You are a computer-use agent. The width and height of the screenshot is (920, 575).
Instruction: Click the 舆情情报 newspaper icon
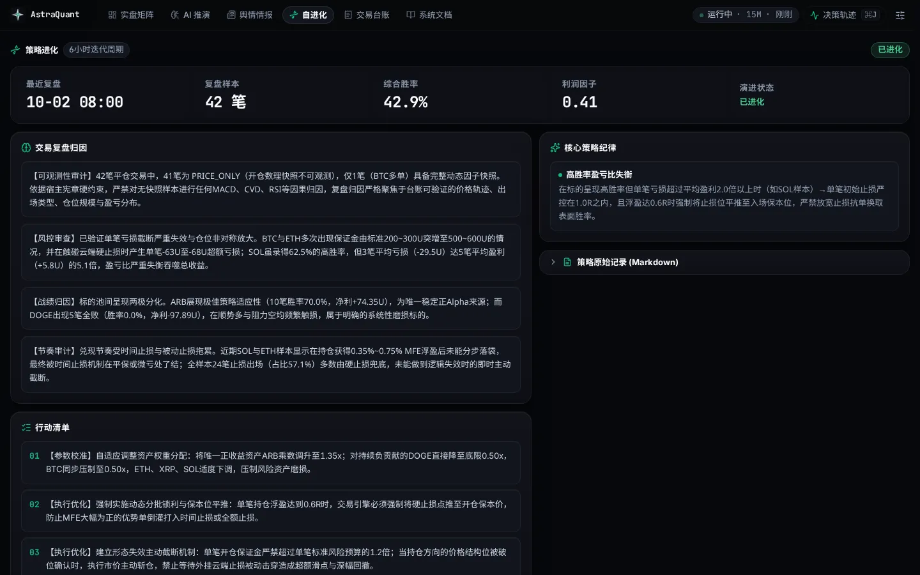pos(231,15)
